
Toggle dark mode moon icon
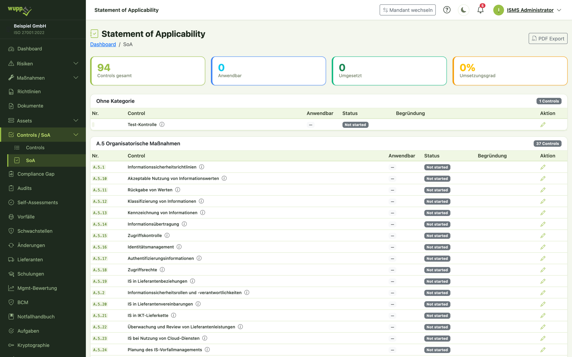[464, 10]
